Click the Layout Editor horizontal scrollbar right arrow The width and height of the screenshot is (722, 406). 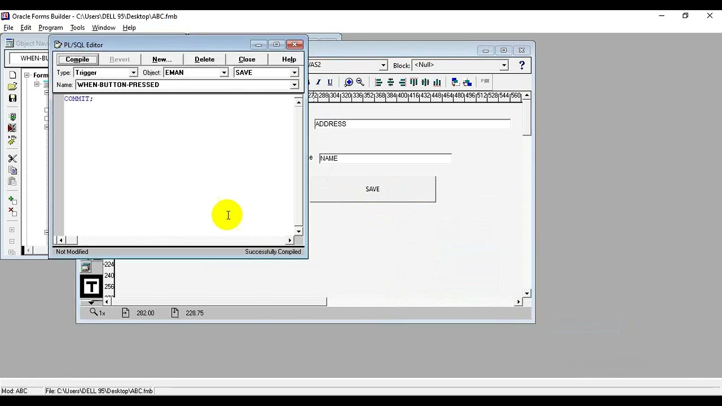click(518, 302)
